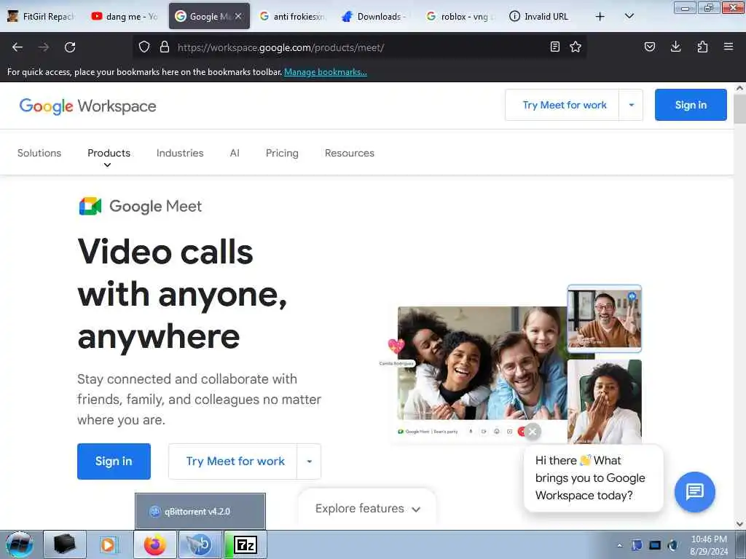This screenshot has height=559, width=746.
Task: Open the Manage bookmarks link
Action: (326, 72)
